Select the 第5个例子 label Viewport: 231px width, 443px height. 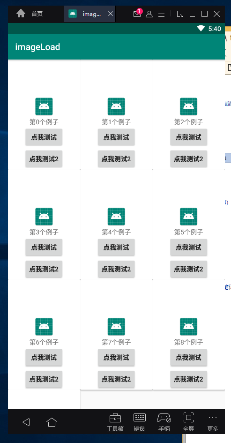pos(189,232)
